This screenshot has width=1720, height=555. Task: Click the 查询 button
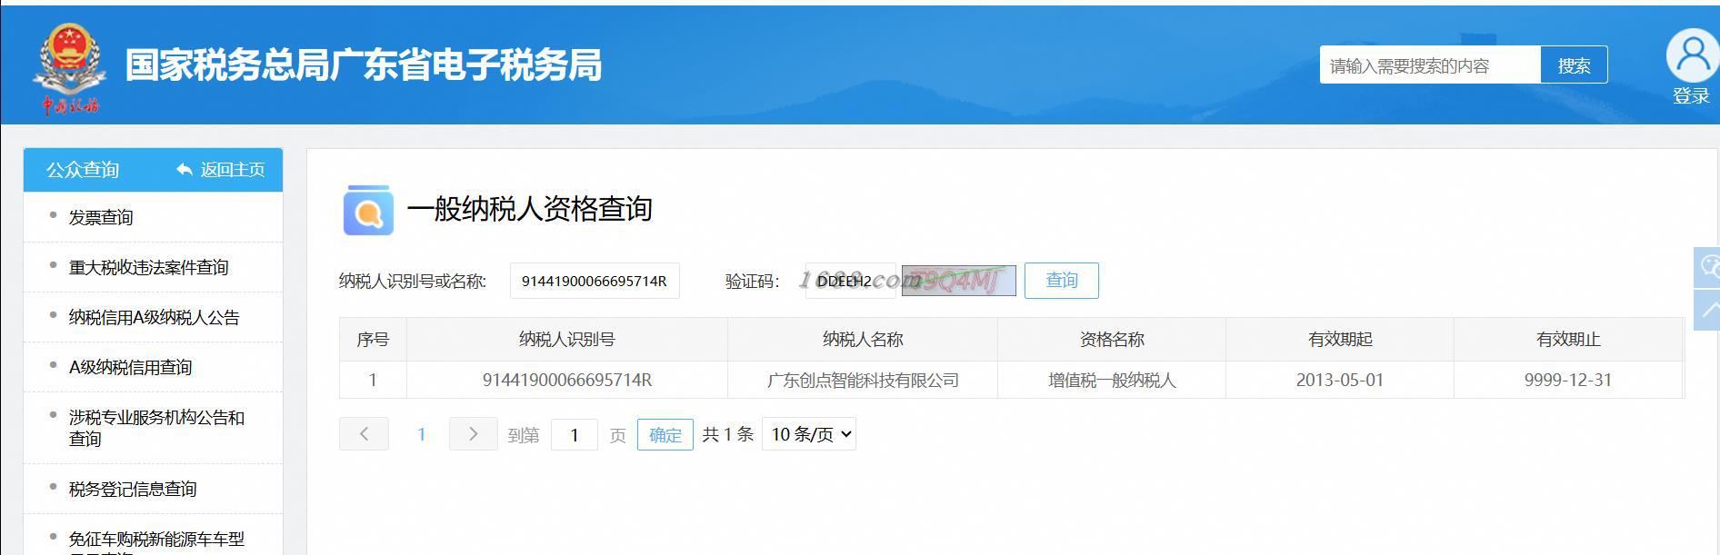pyautogui.click(x=1061, y=280)
